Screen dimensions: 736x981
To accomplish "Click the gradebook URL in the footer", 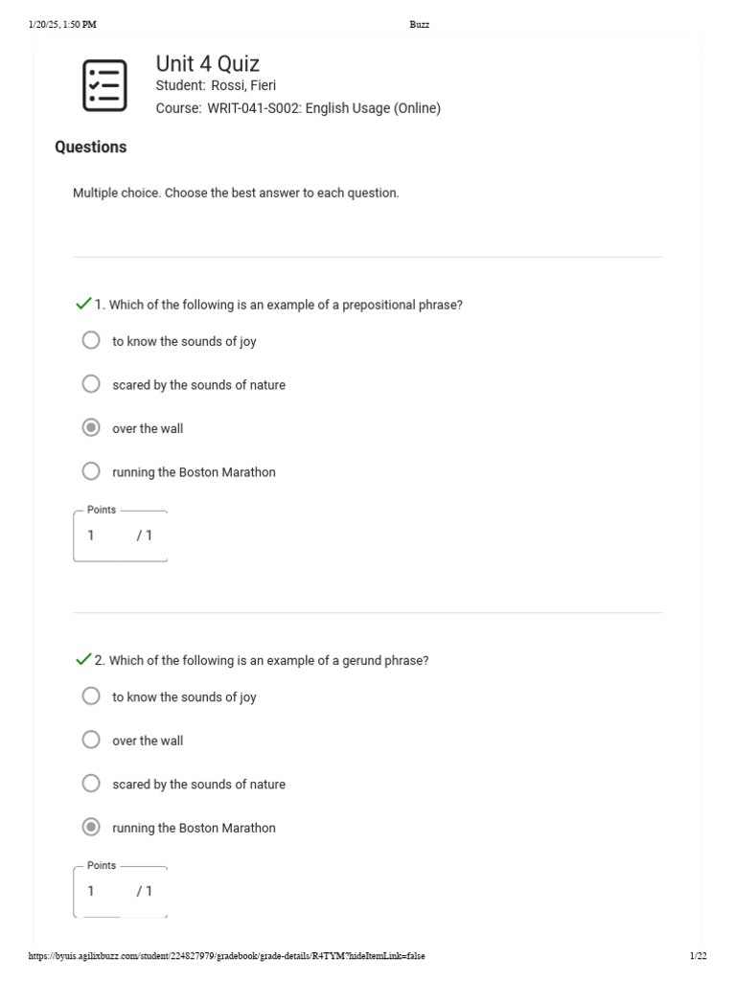I will 226,956.
